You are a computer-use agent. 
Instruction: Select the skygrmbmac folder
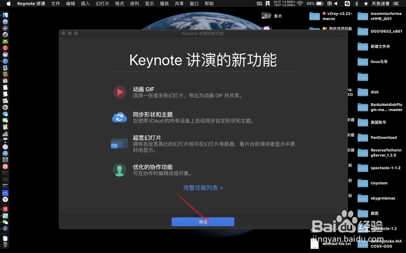click(x=376, y=198)
